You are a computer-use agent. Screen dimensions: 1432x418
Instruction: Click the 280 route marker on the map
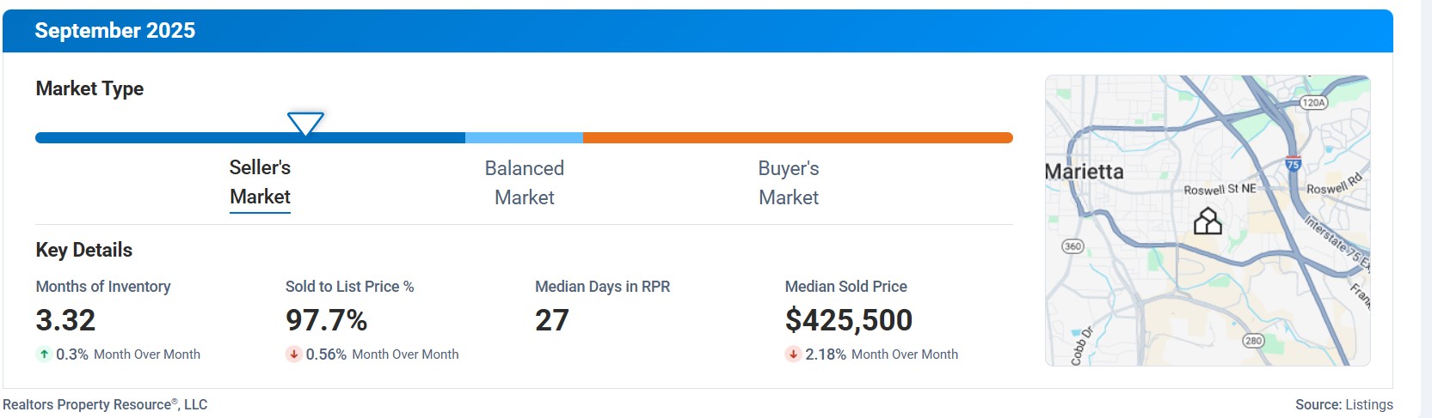1253,341
